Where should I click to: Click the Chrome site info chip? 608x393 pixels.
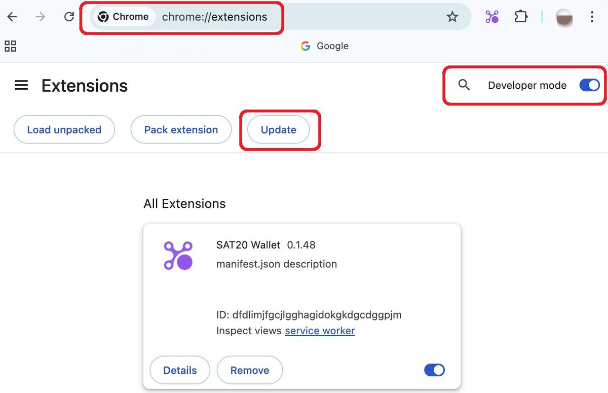[124, 17]
